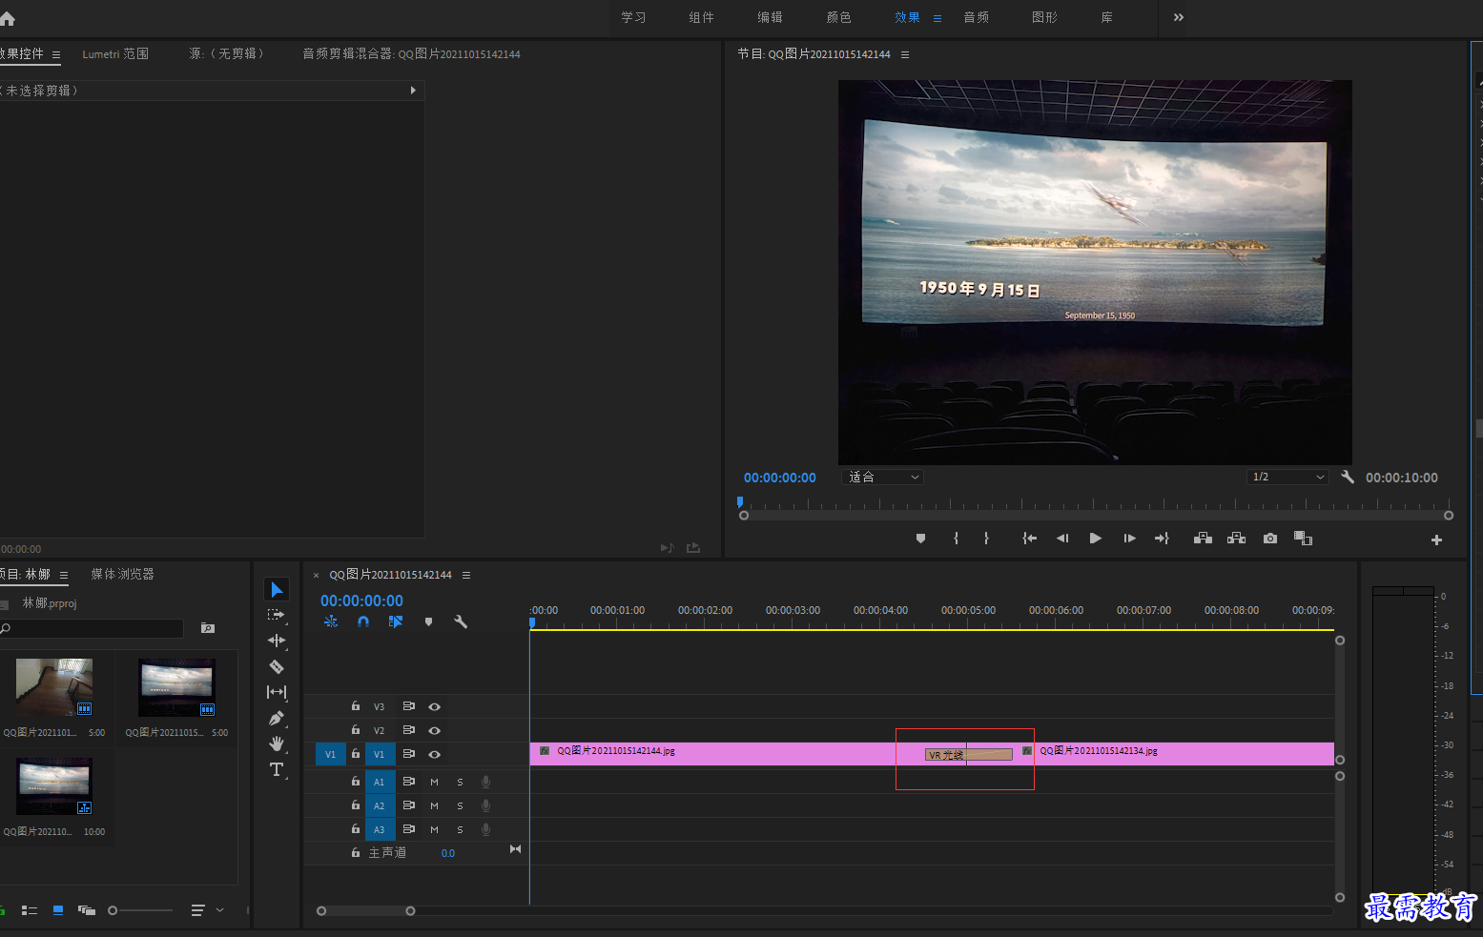1483x937 pixels.
Task: Open the 媒体浏览器 tab
Action: [122, 574]
